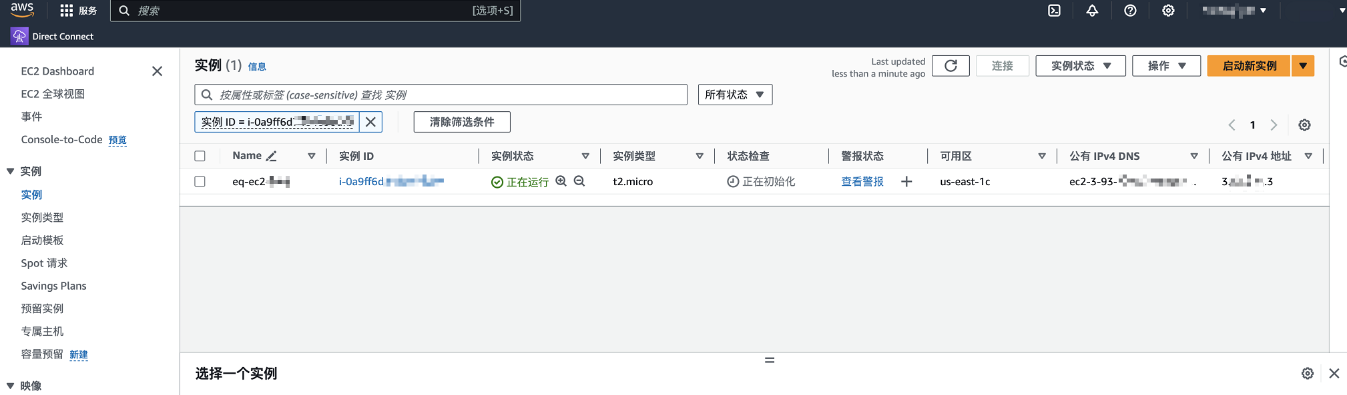Screen dimensions: 1347x395
Task: Open Dedicated Hosts in sidebar
Action: click(x=42, y=331)
